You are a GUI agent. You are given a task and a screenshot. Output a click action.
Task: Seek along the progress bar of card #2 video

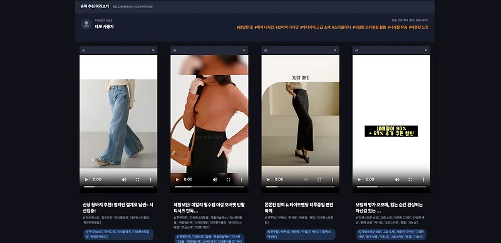pyautogui.click(x=209, y=187)
